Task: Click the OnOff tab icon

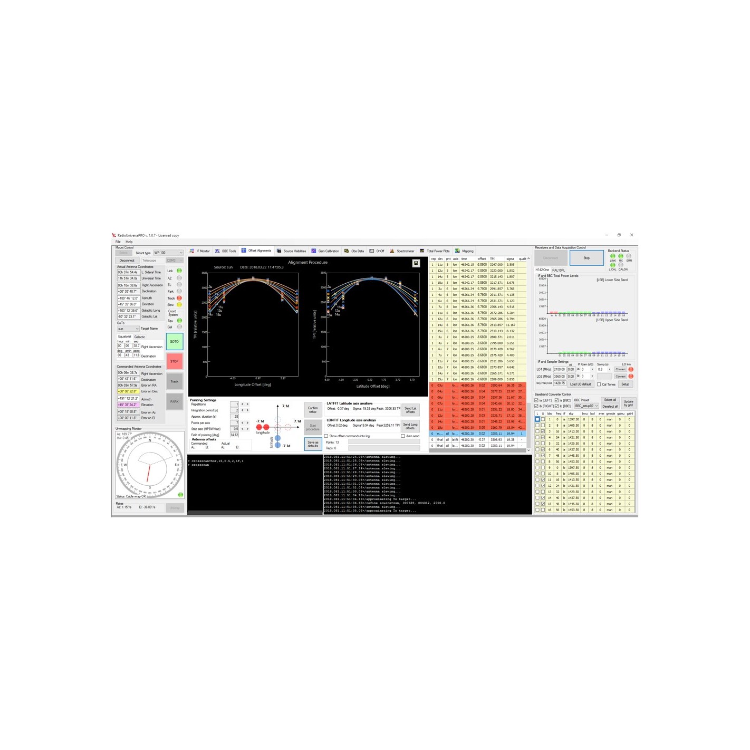Action: tap(371, 251)
